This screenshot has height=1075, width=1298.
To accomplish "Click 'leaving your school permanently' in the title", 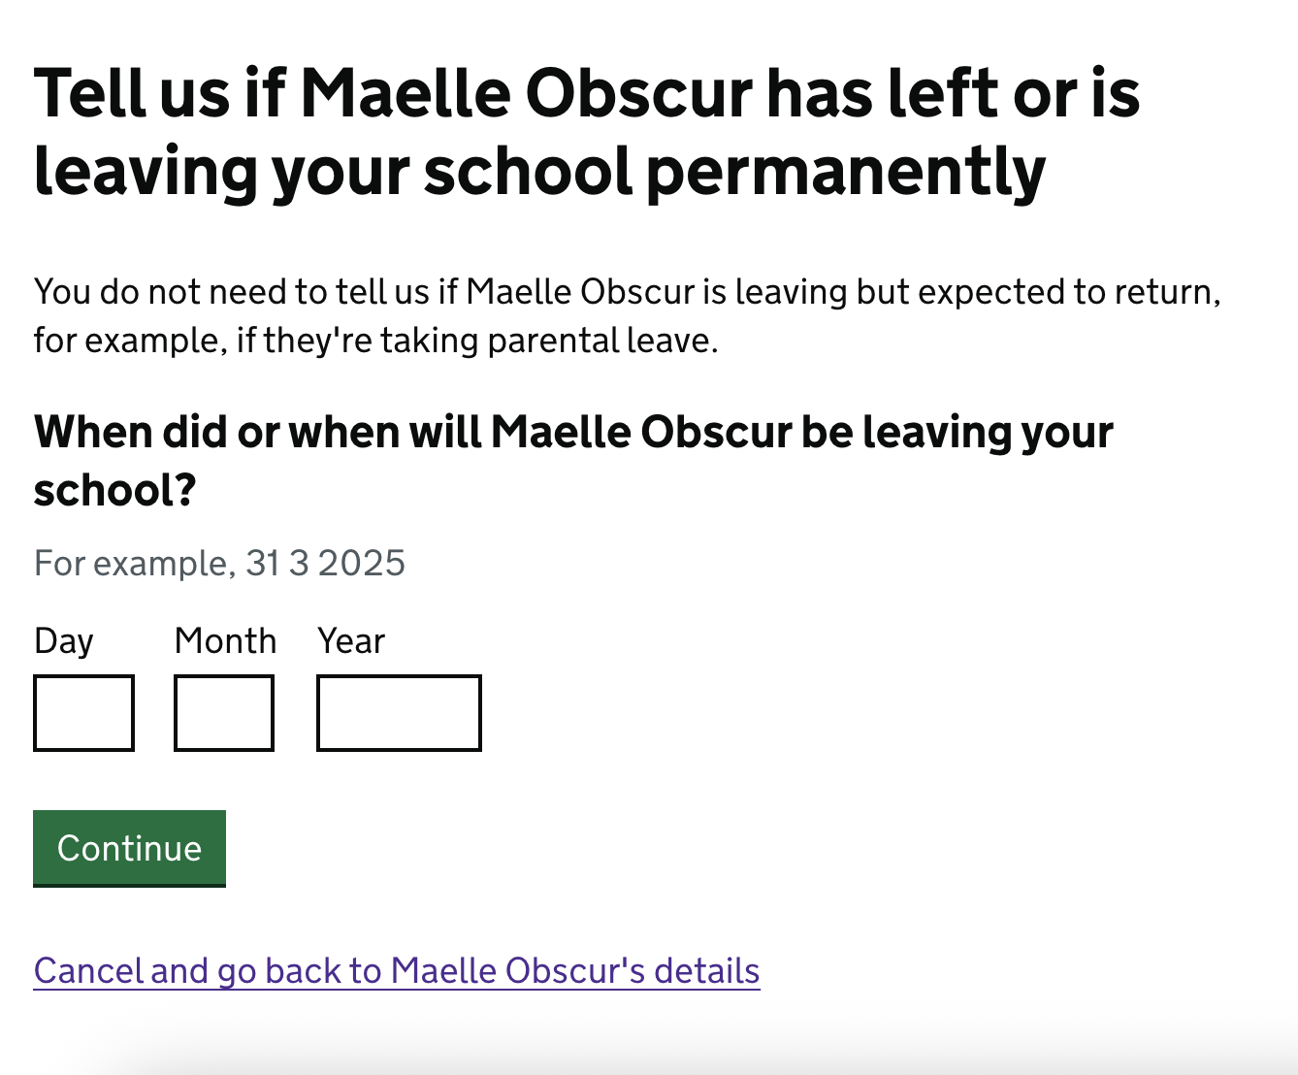I will [x=539, y=172].
